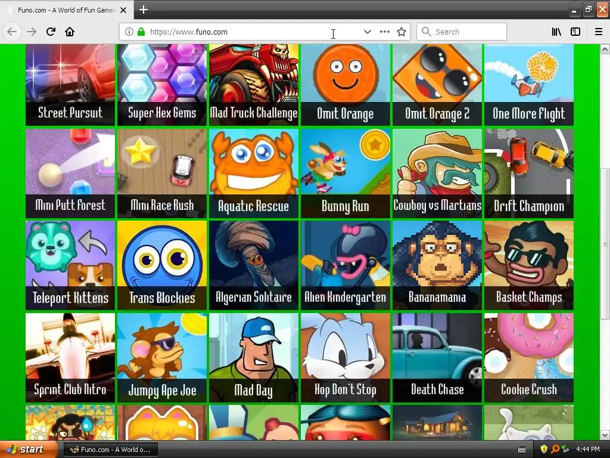Open Mini Putt Forest game tile
Screen dimensions: 610x458
70,174
